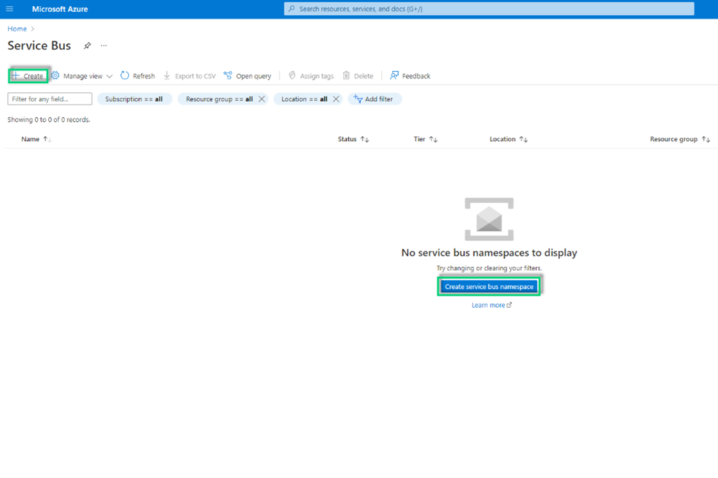Click the Create button in the toolbar

(28, 76)
